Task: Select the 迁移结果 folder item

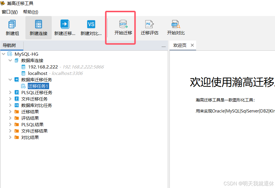Action: click(x=30, y=112)
